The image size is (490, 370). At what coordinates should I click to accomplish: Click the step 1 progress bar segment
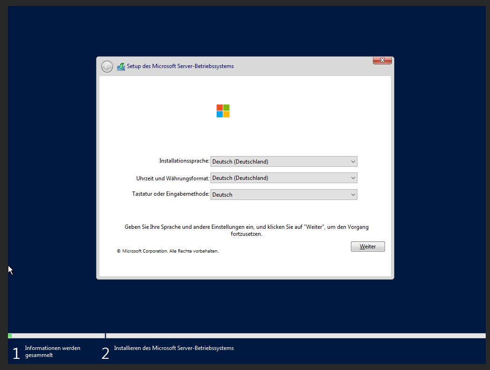[56, 336]
